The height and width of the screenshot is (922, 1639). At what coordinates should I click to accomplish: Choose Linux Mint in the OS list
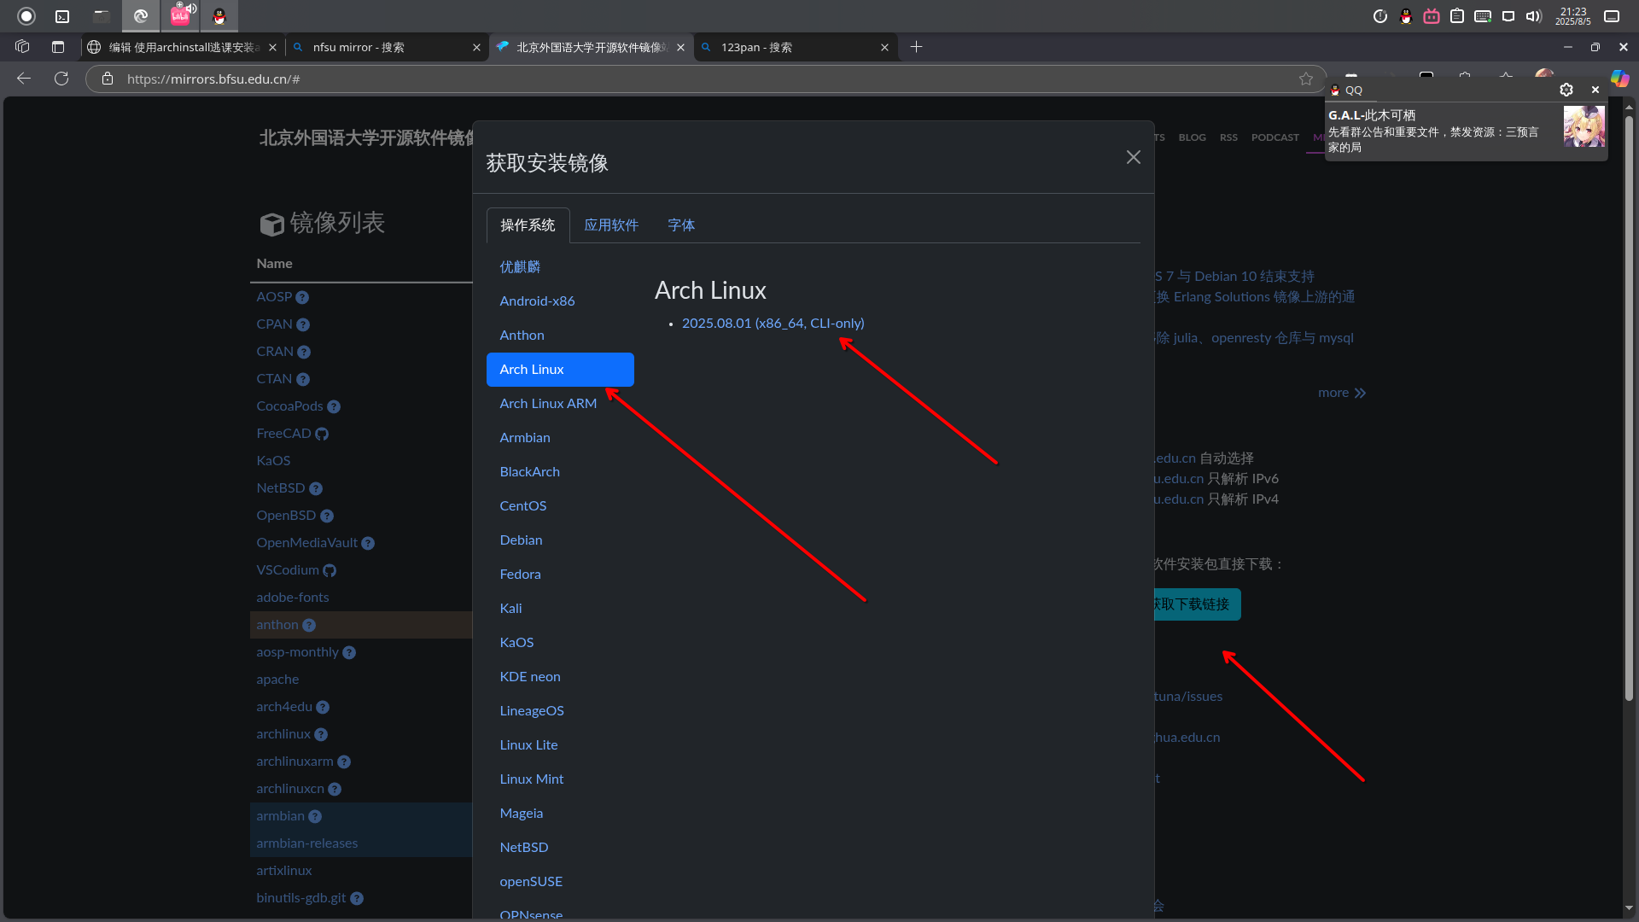pos(560,779)
